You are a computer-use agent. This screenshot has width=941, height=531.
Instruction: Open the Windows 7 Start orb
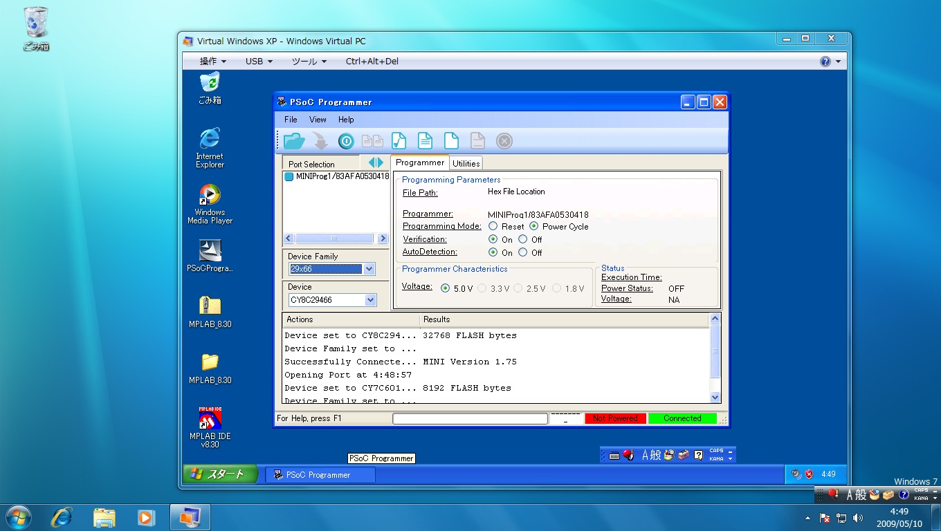coord(18,516)
